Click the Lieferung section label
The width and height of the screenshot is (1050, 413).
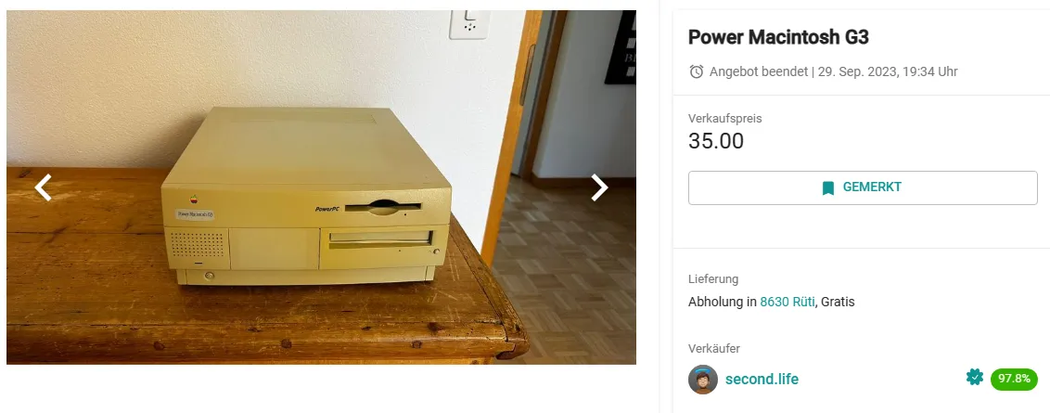pos(713,279)
